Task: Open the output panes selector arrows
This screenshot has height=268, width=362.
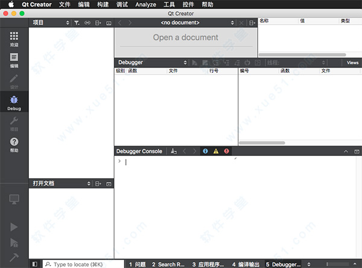Action: click(309, 264)
